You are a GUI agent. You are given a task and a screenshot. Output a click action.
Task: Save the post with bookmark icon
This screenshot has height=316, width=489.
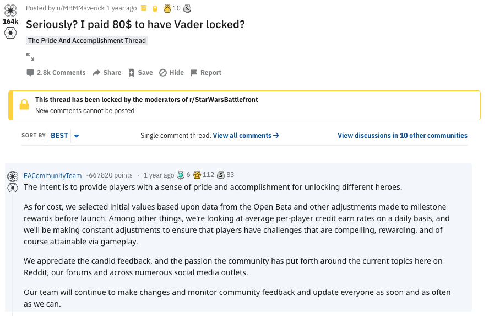[x=140, y=73]
